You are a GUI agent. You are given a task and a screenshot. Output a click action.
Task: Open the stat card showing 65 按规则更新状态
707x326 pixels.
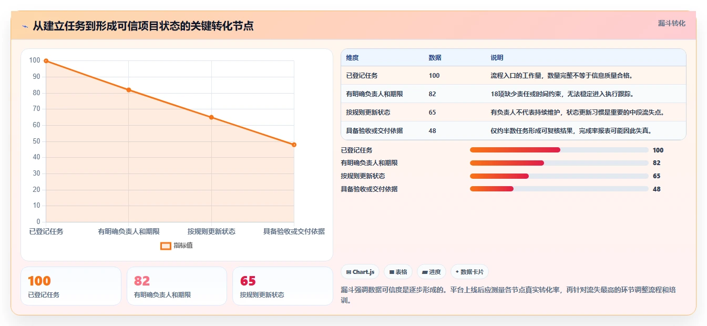[x=283, y=286]
